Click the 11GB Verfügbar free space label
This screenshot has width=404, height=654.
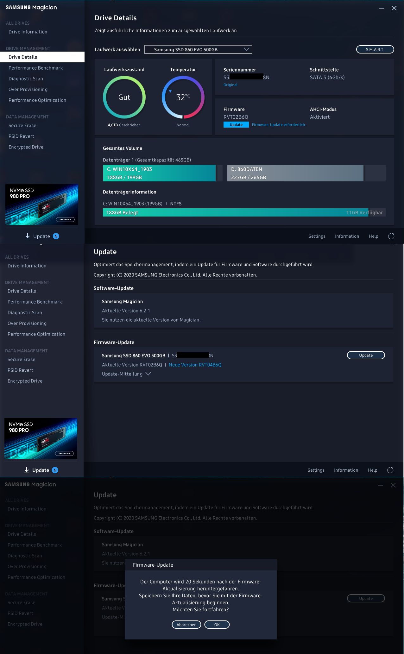tap(364, 212)
